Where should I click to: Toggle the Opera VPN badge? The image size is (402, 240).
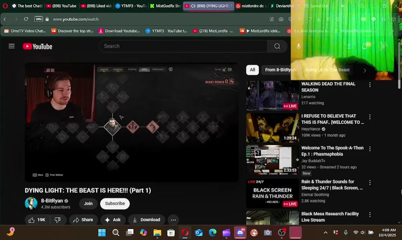(39, 19)
